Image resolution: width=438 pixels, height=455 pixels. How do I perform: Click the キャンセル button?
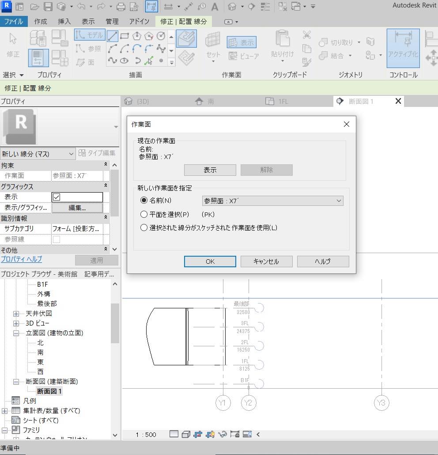266,262
